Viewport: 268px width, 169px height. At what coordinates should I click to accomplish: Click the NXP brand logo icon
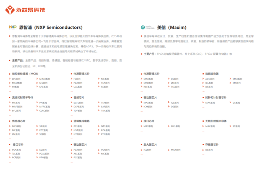[13, 28]
